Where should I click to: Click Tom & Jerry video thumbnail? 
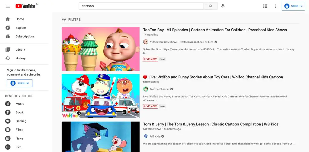pyautogui.click(x=100, y=137)
